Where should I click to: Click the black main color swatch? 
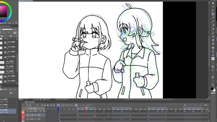coord(212,89)
